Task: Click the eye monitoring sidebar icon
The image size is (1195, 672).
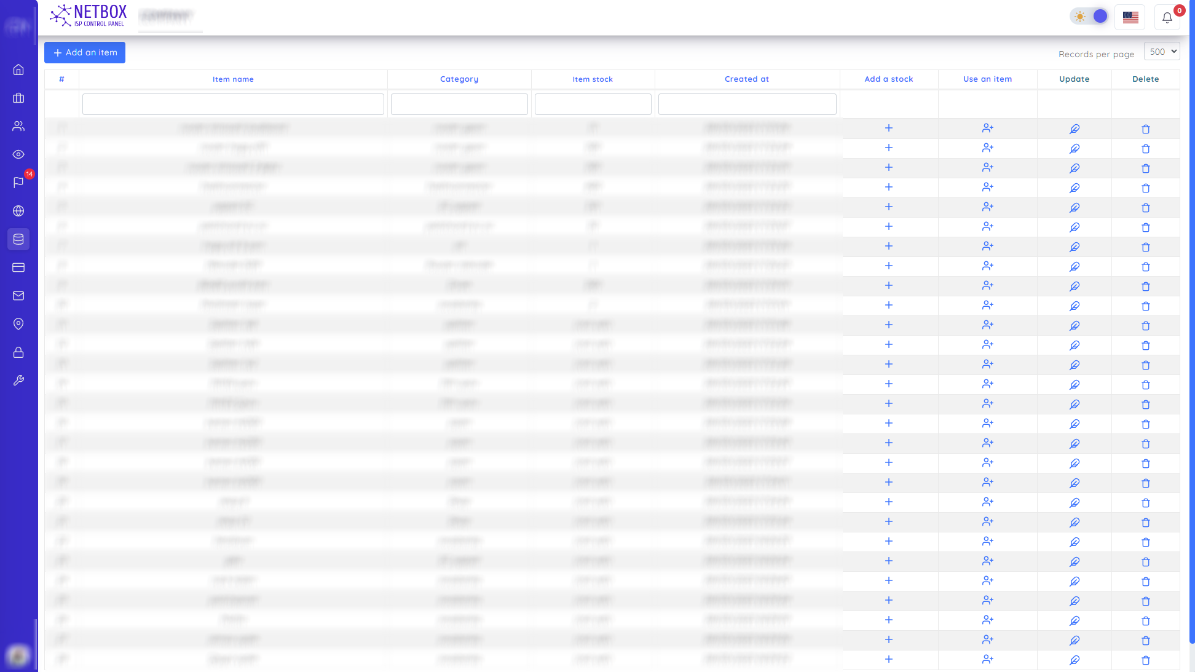Action: click(x=18, y=154)
